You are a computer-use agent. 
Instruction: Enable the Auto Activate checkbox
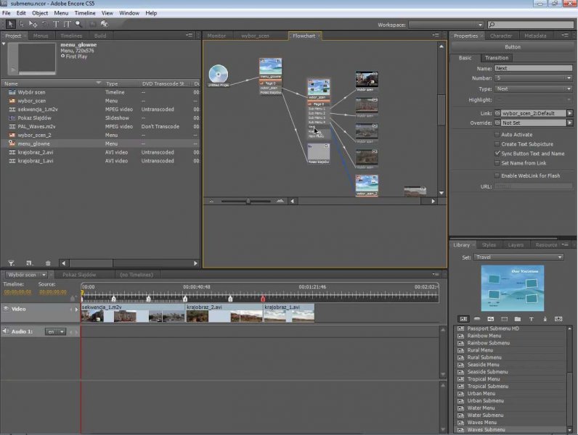pyautogui.click(x=497, y=134)
